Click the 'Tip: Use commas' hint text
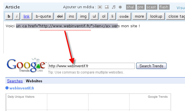Viewport: 185px width, 111px height. (86, 72)
